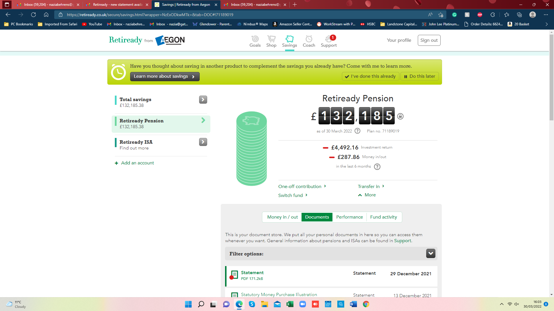This screenshot has height=311, width=554.
Task: Open the Grammarly extension icon
Action: coord(454,15)
